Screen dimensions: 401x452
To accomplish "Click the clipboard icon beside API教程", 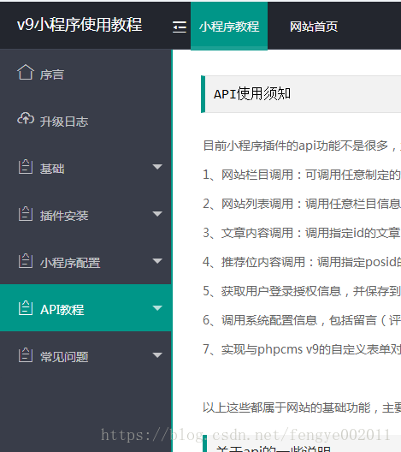I will (x=26, y=308).
